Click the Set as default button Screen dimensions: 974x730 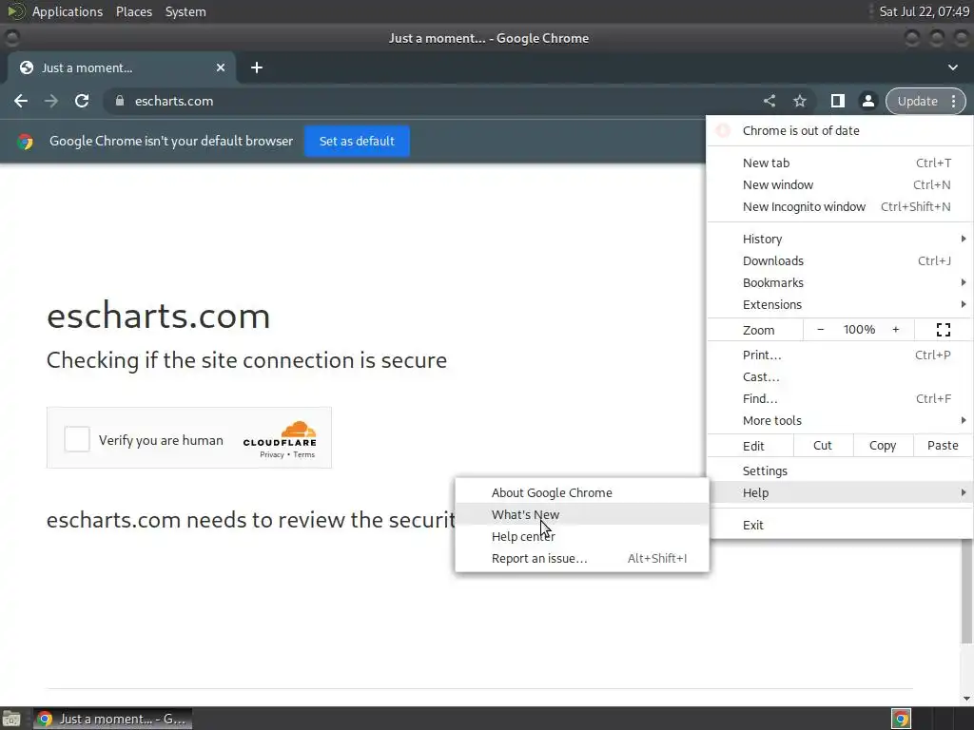(x=357, y=141)
